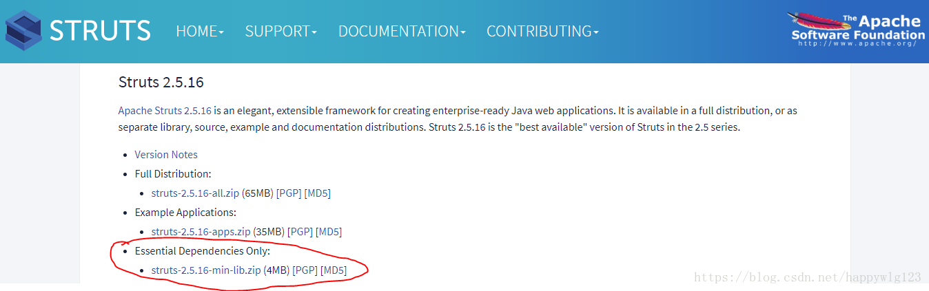Click the http://www.apache.org/ text in logo
This screenshot has height=291, width=929.
[858, 43]
